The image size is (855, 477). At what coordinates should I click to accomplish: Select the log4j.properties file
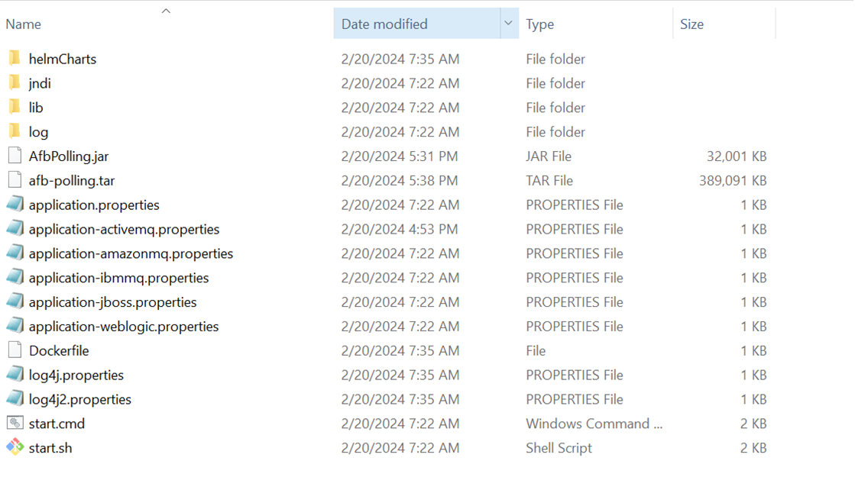(x=76, y=375)
